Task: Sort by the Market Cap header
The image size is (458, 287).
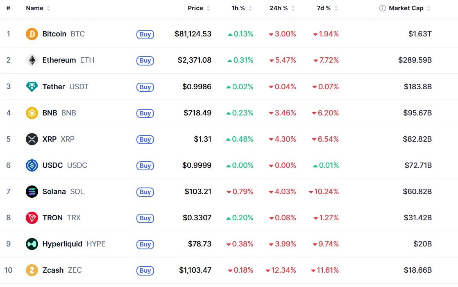Action: (409, 8)
